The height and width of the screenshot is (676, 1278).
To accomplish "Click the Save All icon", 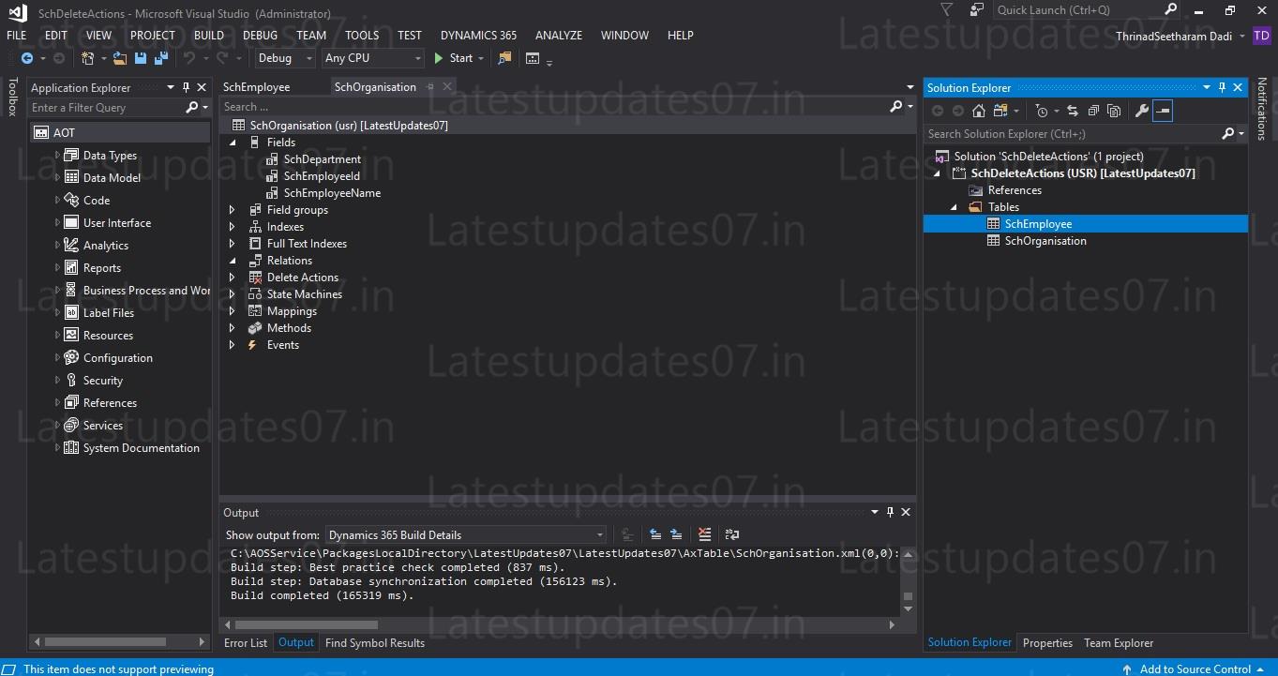I will tap(161, 58).
